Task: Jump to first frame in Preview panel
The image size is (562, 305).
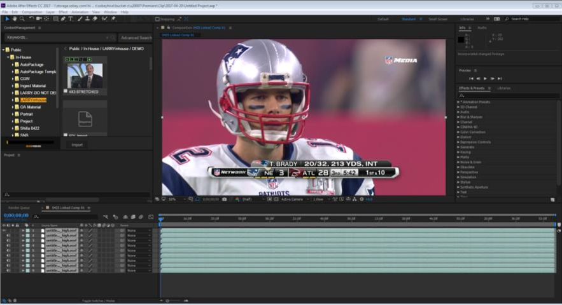Action: (x=471, y=78)
